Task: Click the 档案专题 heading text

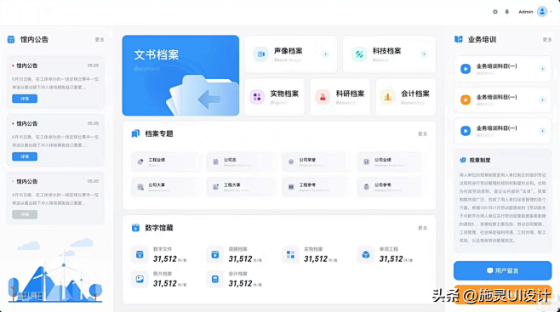Action: point(159,133)
